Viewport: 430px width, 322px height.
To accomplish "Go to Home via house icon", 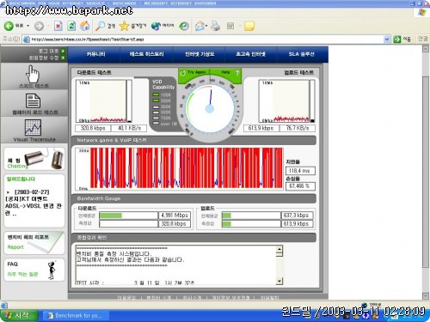I will (84, 26).
